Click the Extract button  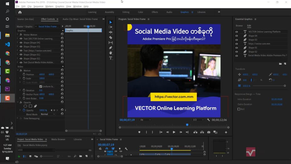point(202,132)
